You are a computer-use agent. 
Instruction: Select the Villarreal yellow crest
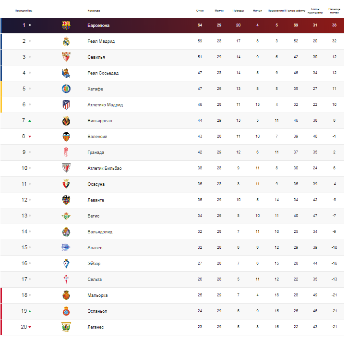66,121
